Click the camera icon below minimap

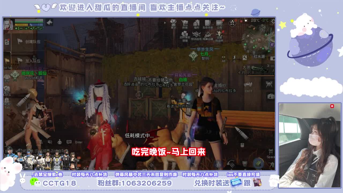pyautogui.click(x=273, y=58)
